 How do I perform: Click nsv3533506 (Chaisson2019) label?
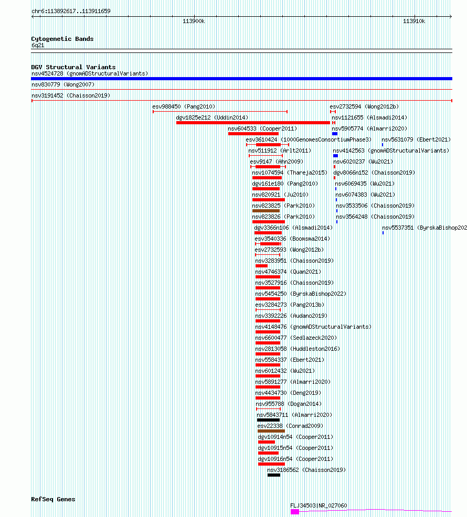point(375,206)
